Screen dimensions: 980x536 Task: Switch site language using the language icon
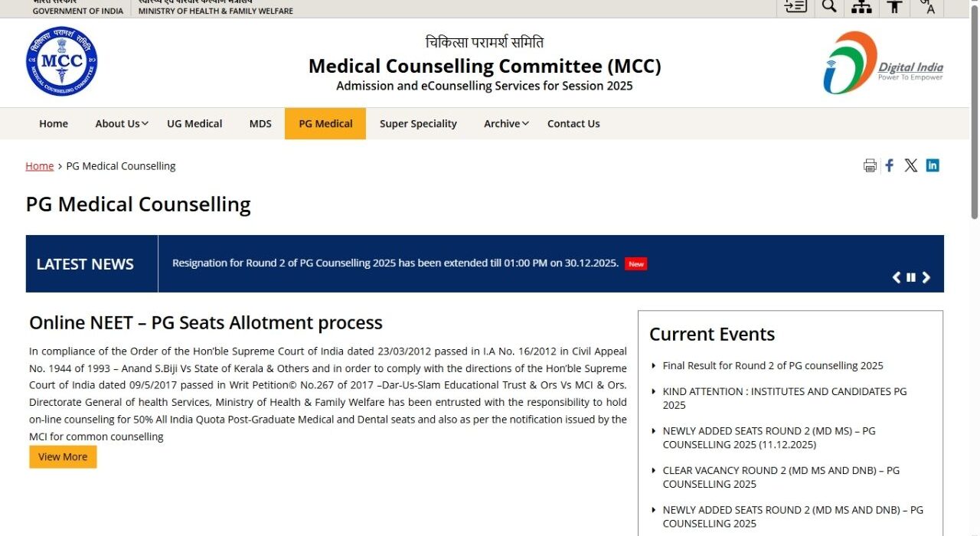point(927,6)
